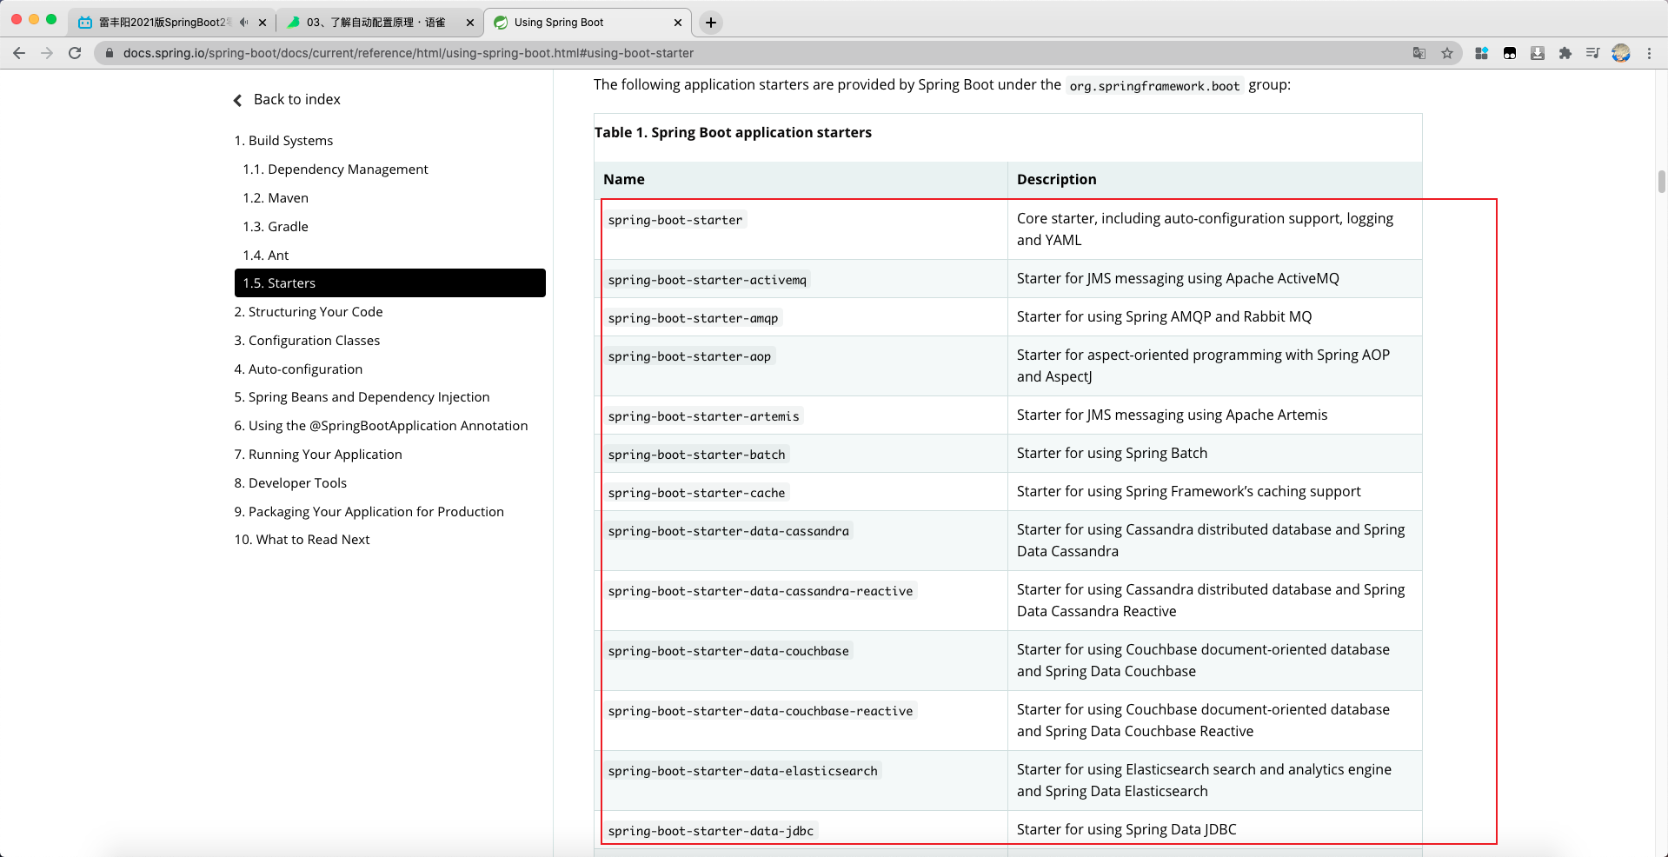Open the Chrome profile avatar
This screenshot has width=1668, height=857.
pyautogui.click(x=1621, y=53)
